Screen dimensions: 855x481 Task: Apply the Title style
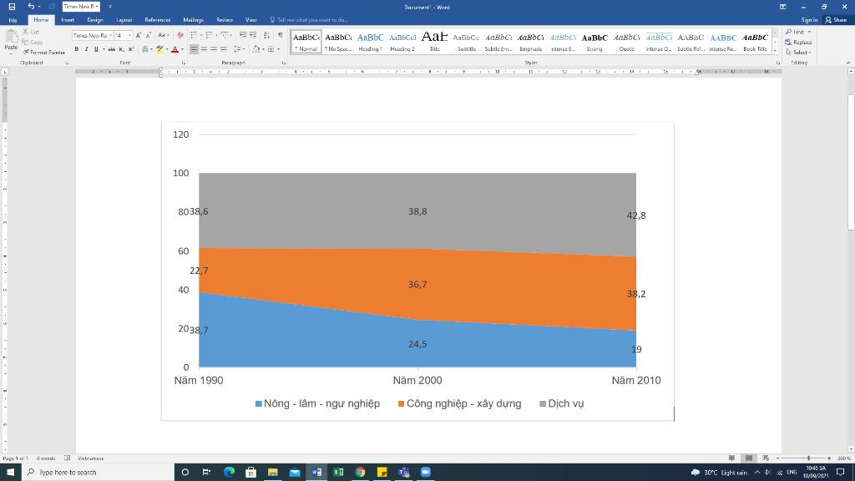tap(434, 42)
